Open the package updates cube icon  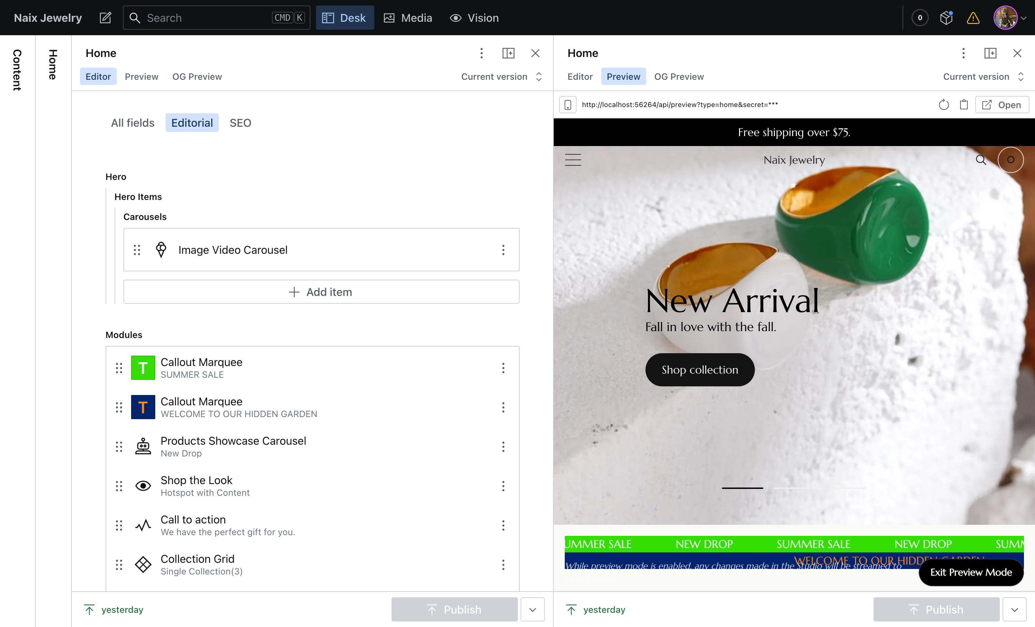pyautogui.click(x=946, y=18)
